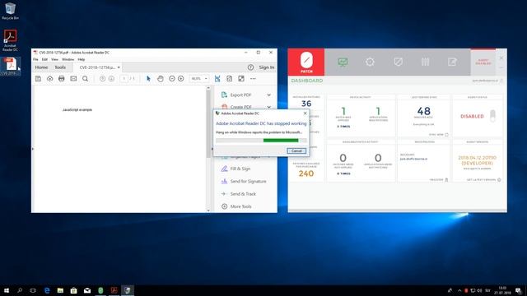
Task: Choose the arrow selection tool in Acrobat
Action: [148, 79]
